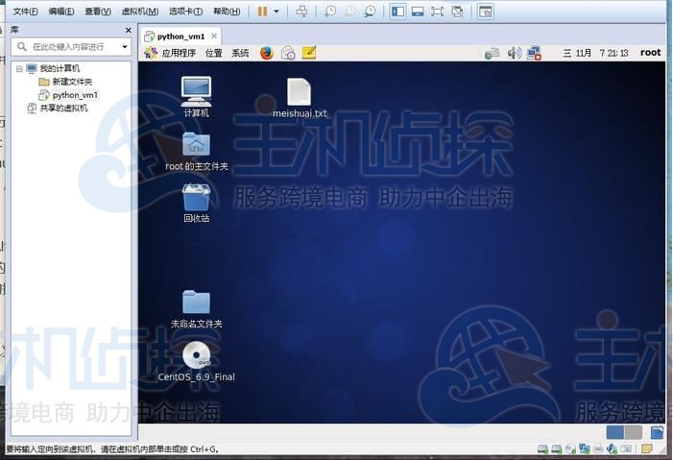Open the power options dropdown arrow
Screen dimensions: 673x460
(x=276, y=12)
